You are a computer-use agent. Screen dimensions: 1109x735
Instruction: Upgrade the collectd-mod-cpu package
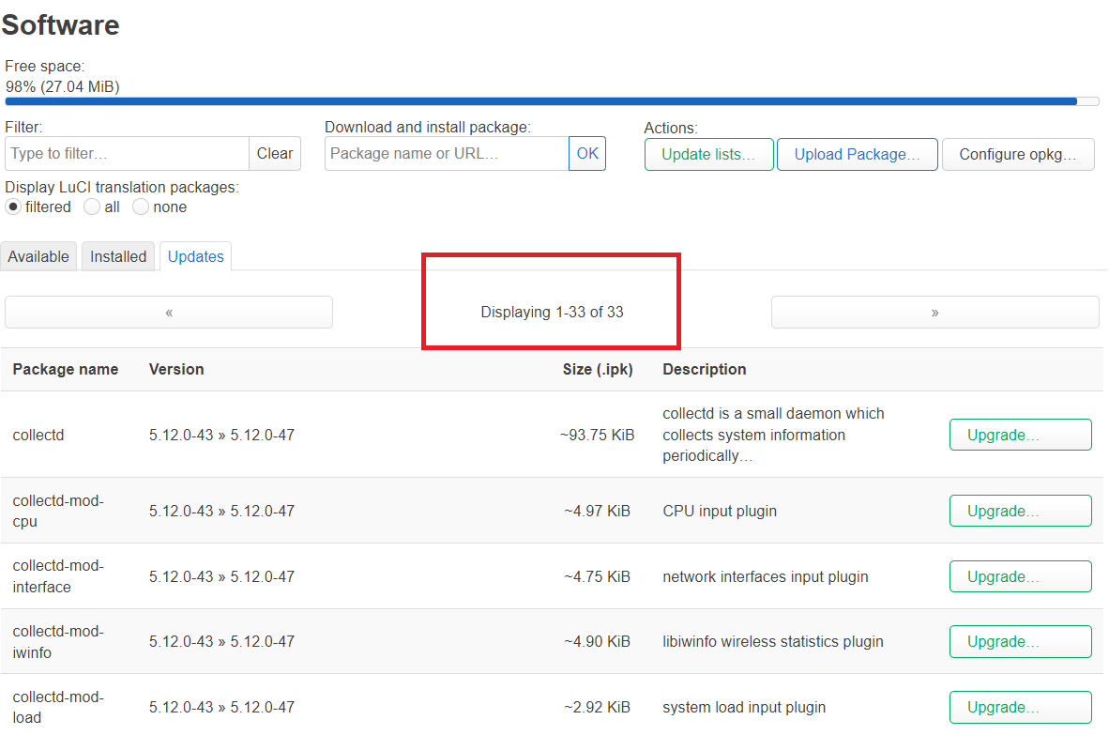coord(1020,511)
